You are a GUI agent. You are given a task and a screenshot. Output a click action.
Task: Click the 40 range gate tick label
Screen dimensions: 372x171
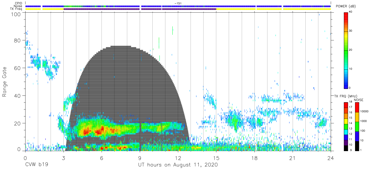[17, 96]
